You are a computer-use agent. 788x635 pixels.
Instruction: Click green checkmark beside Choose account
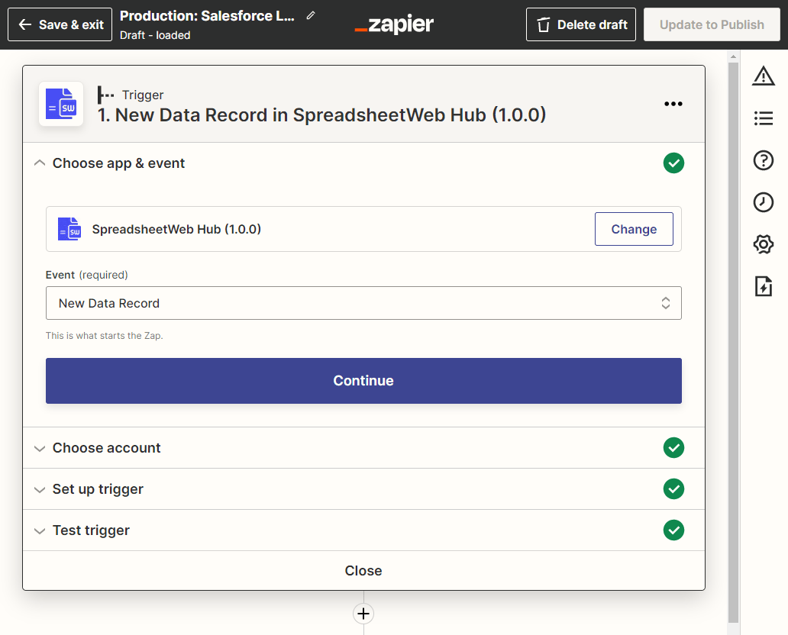673,447
